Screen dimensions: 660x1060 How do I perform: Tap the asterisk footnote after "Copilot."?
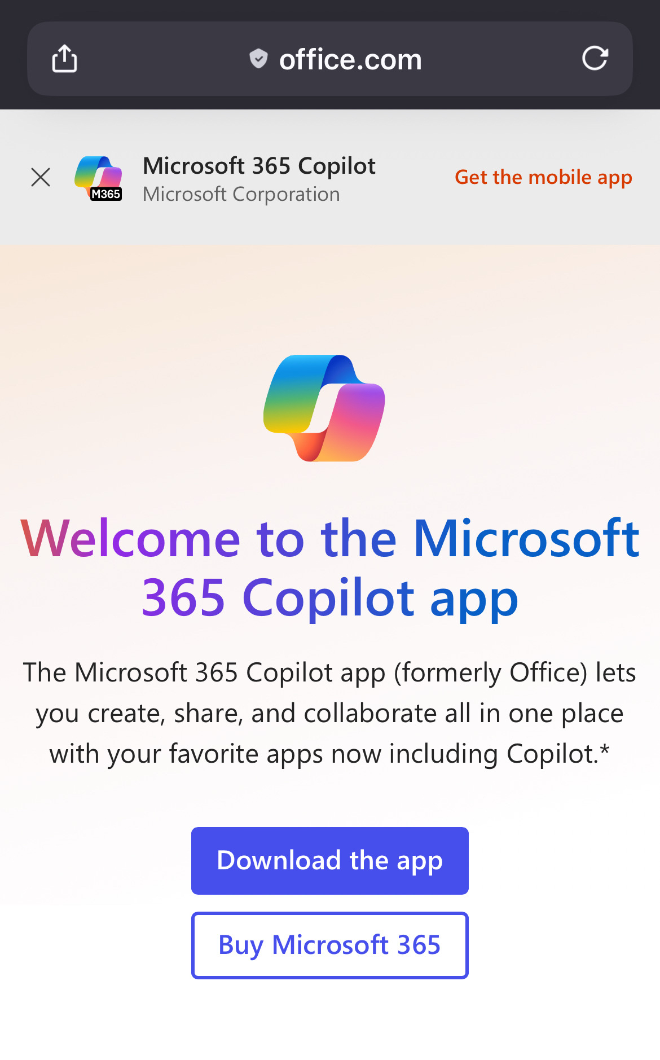(x=605, y=751)
